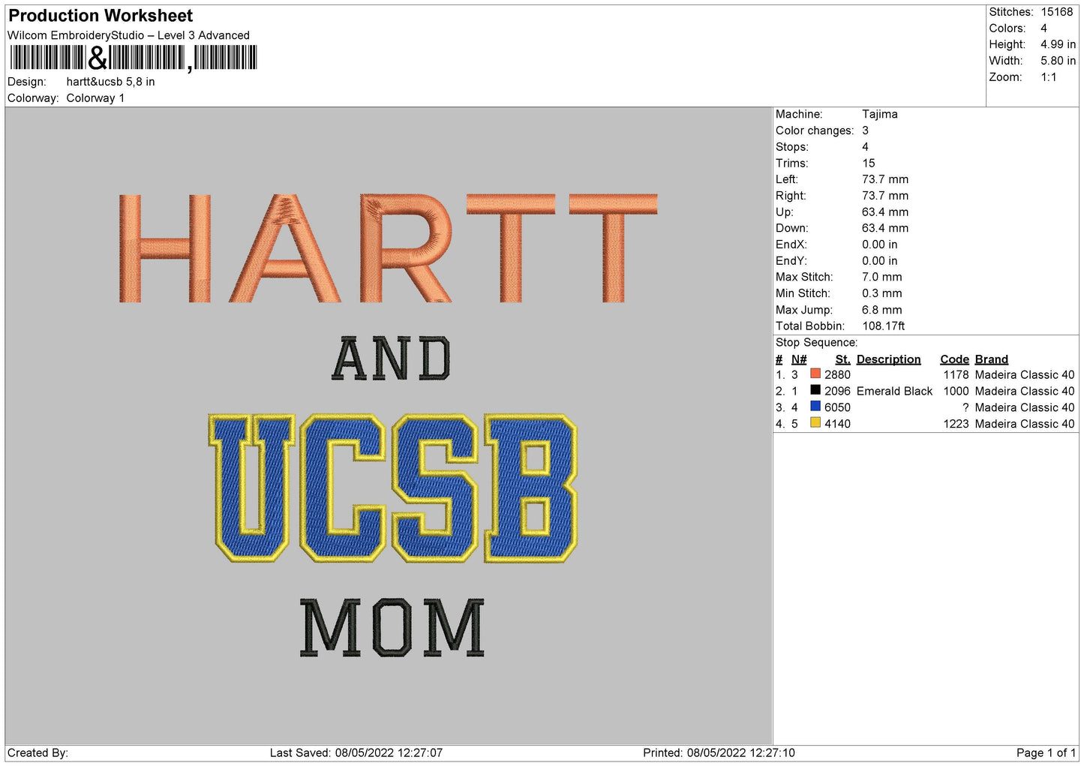The height and width of the screenshot is (766, 1084).
Task: Click the Total Bobbin value 108.17ft
Action: coord(884,326)
